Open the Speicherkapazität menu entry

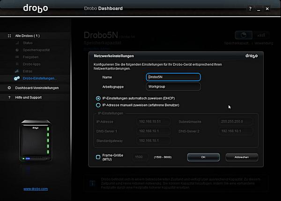click(x=37, y=50)
